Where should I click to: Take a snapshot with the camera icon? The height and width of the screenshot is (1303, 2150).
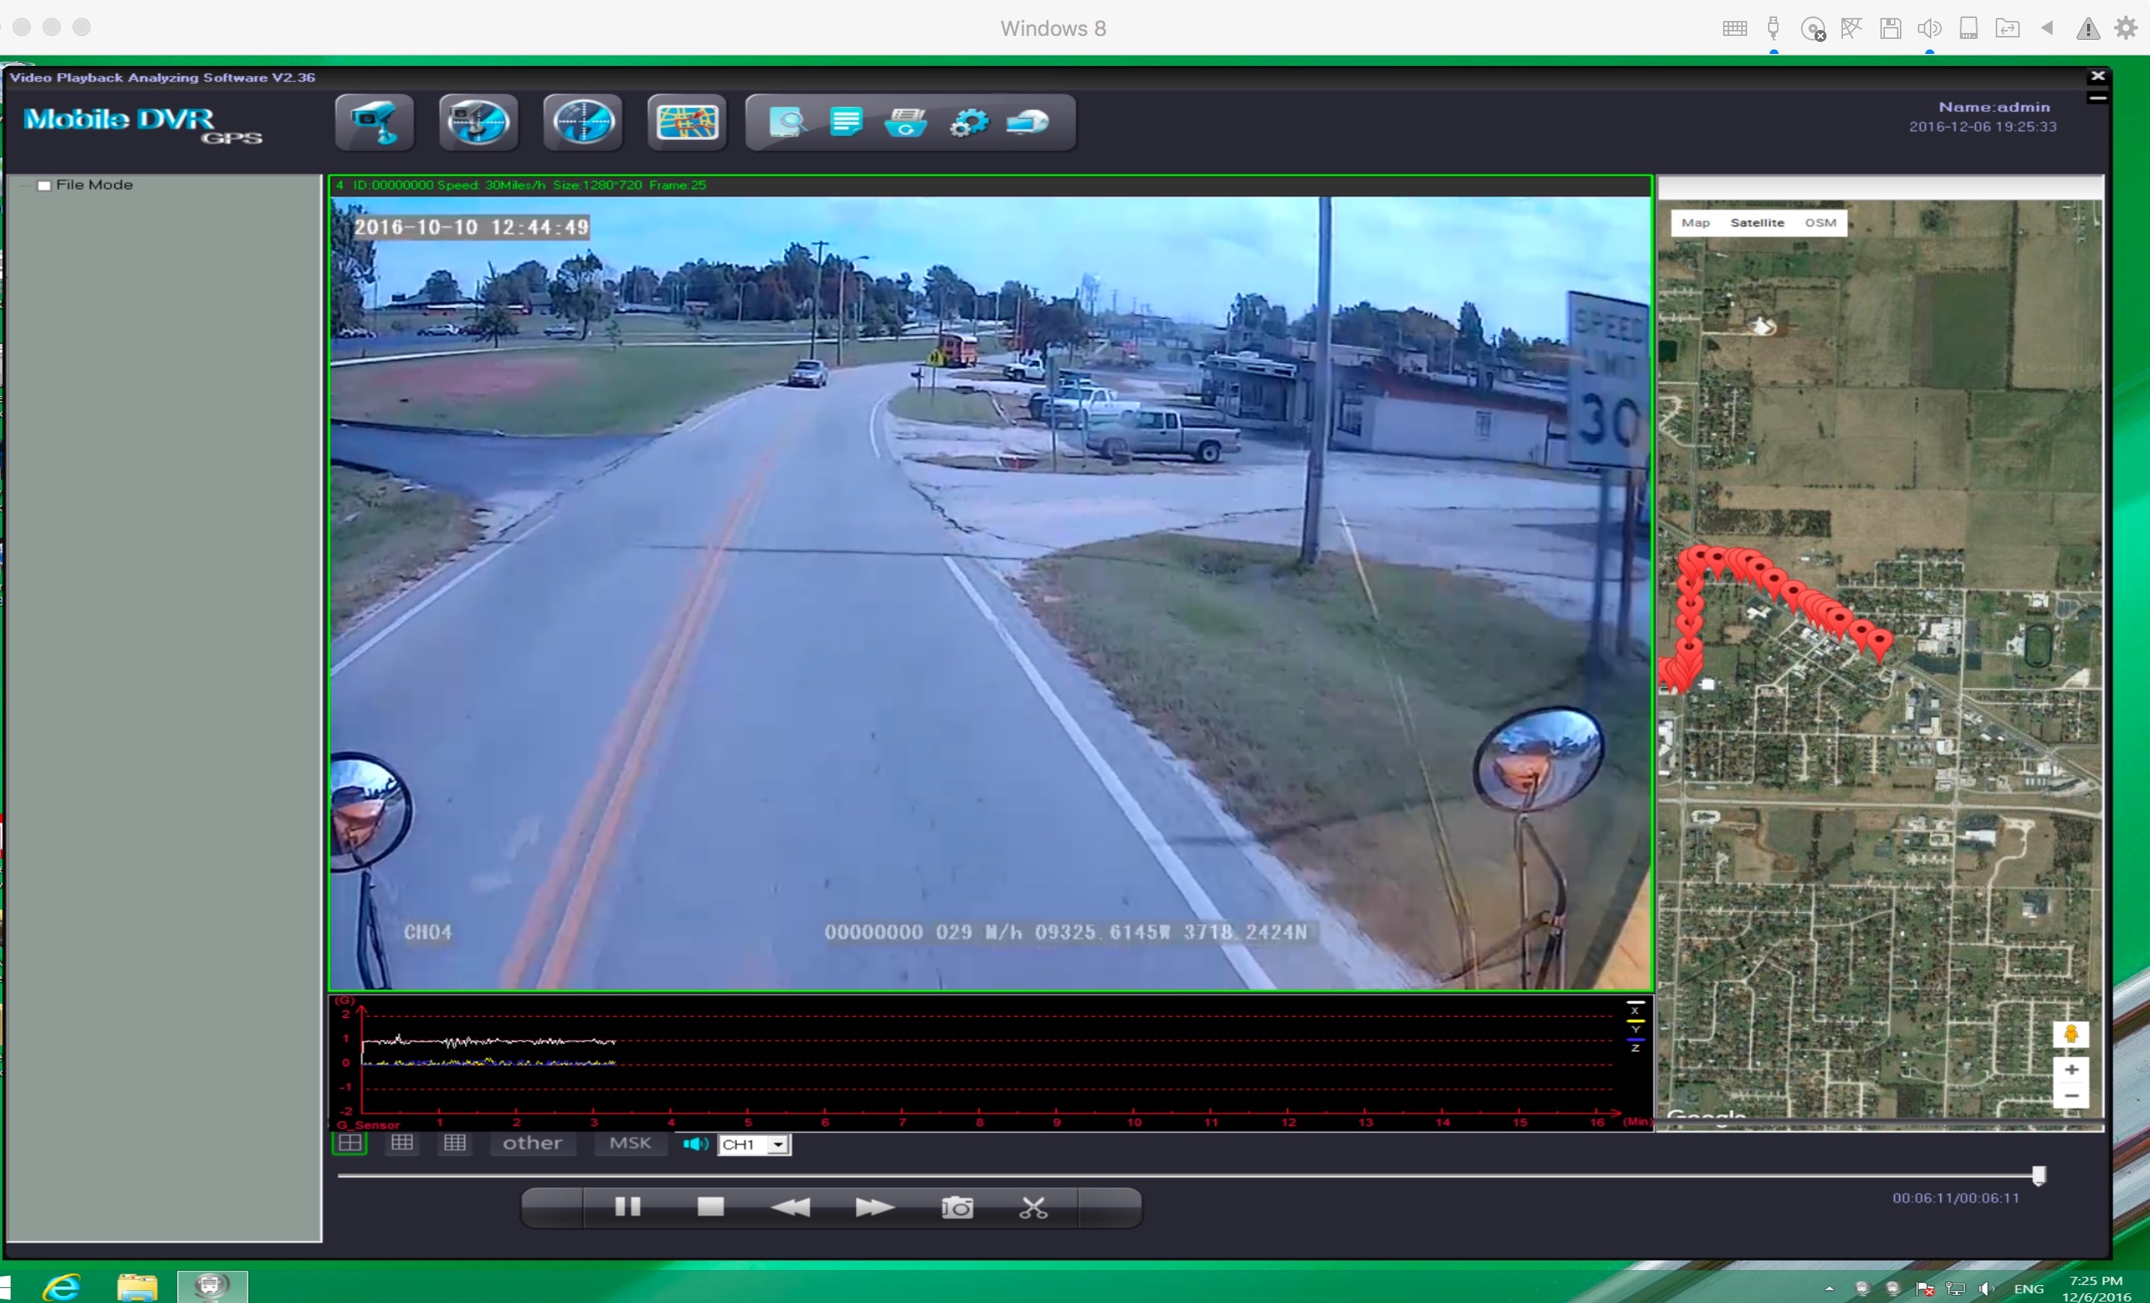point(957,1208)
